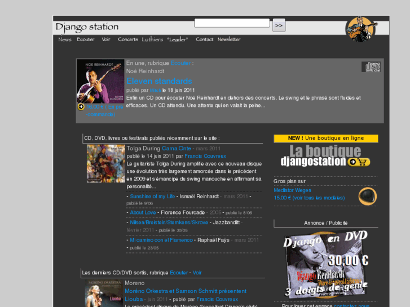410x307 pixels.
Task: Open the News menu
Action: (65, 39)
